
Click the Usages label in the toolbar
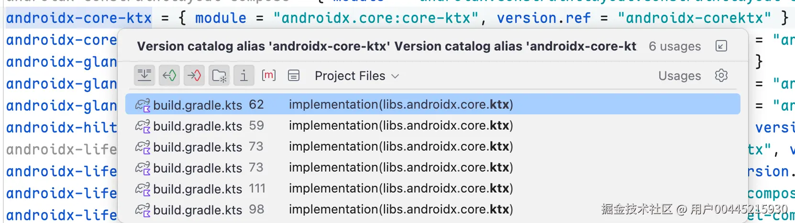point(679,76)
